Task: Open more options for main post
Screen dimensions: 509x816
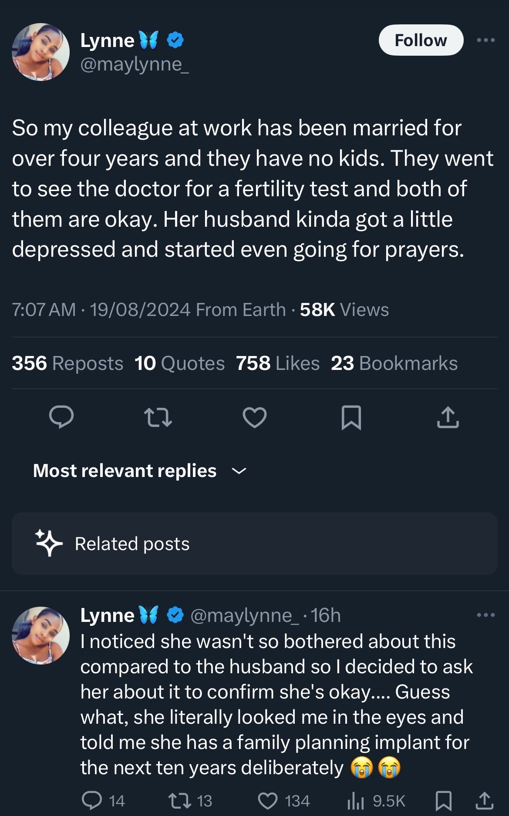Action: (486, 40)
